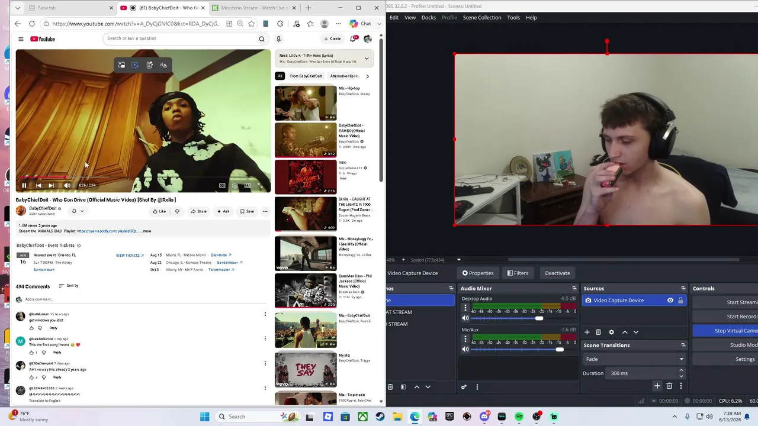Like the BabyChiefDoit video
This screenshot has height=426, width=758.
(159, 211)
